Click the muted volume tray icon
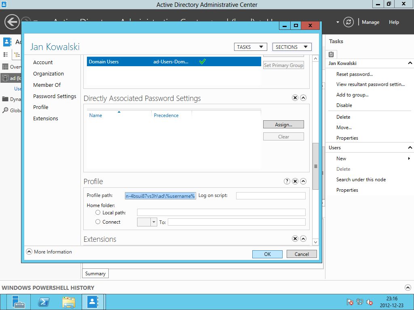Viewport: 414px width, 310px height. click(370, 302)
